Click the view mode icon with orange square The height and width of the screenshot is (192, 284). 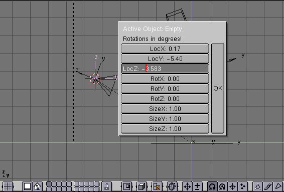tap(157, 186)
